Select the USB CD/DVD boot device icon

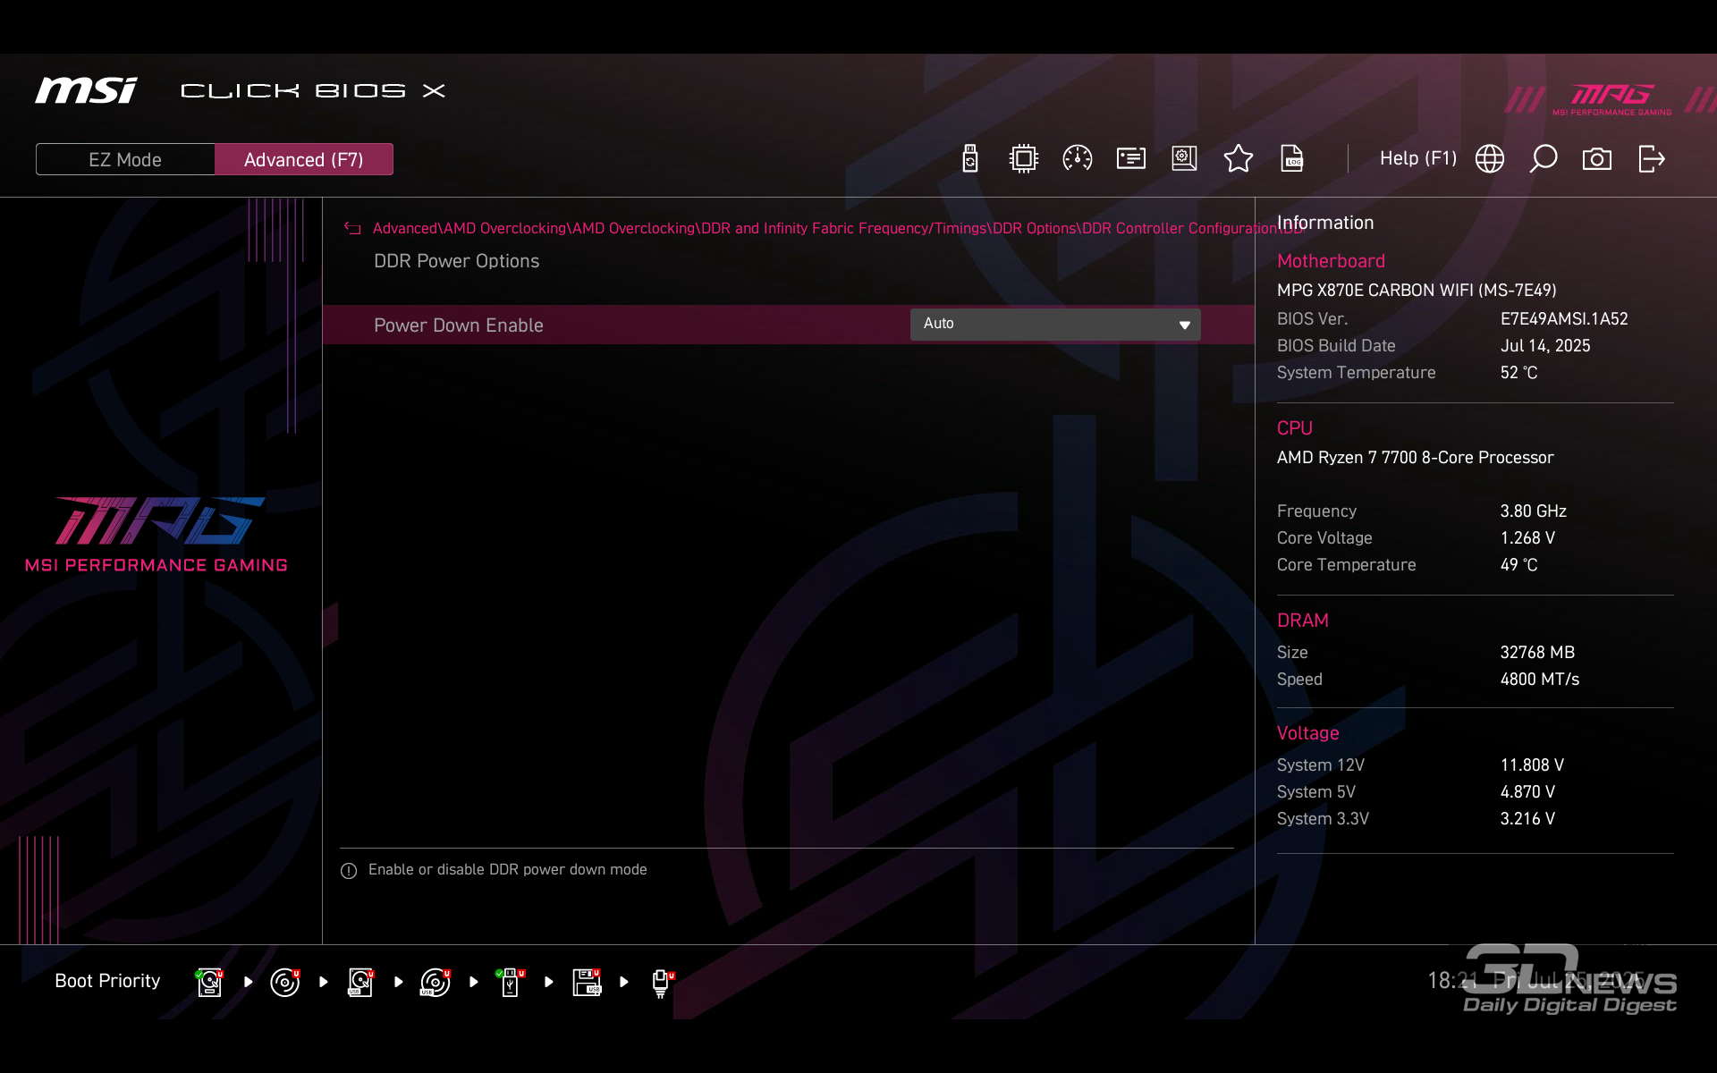436,982
